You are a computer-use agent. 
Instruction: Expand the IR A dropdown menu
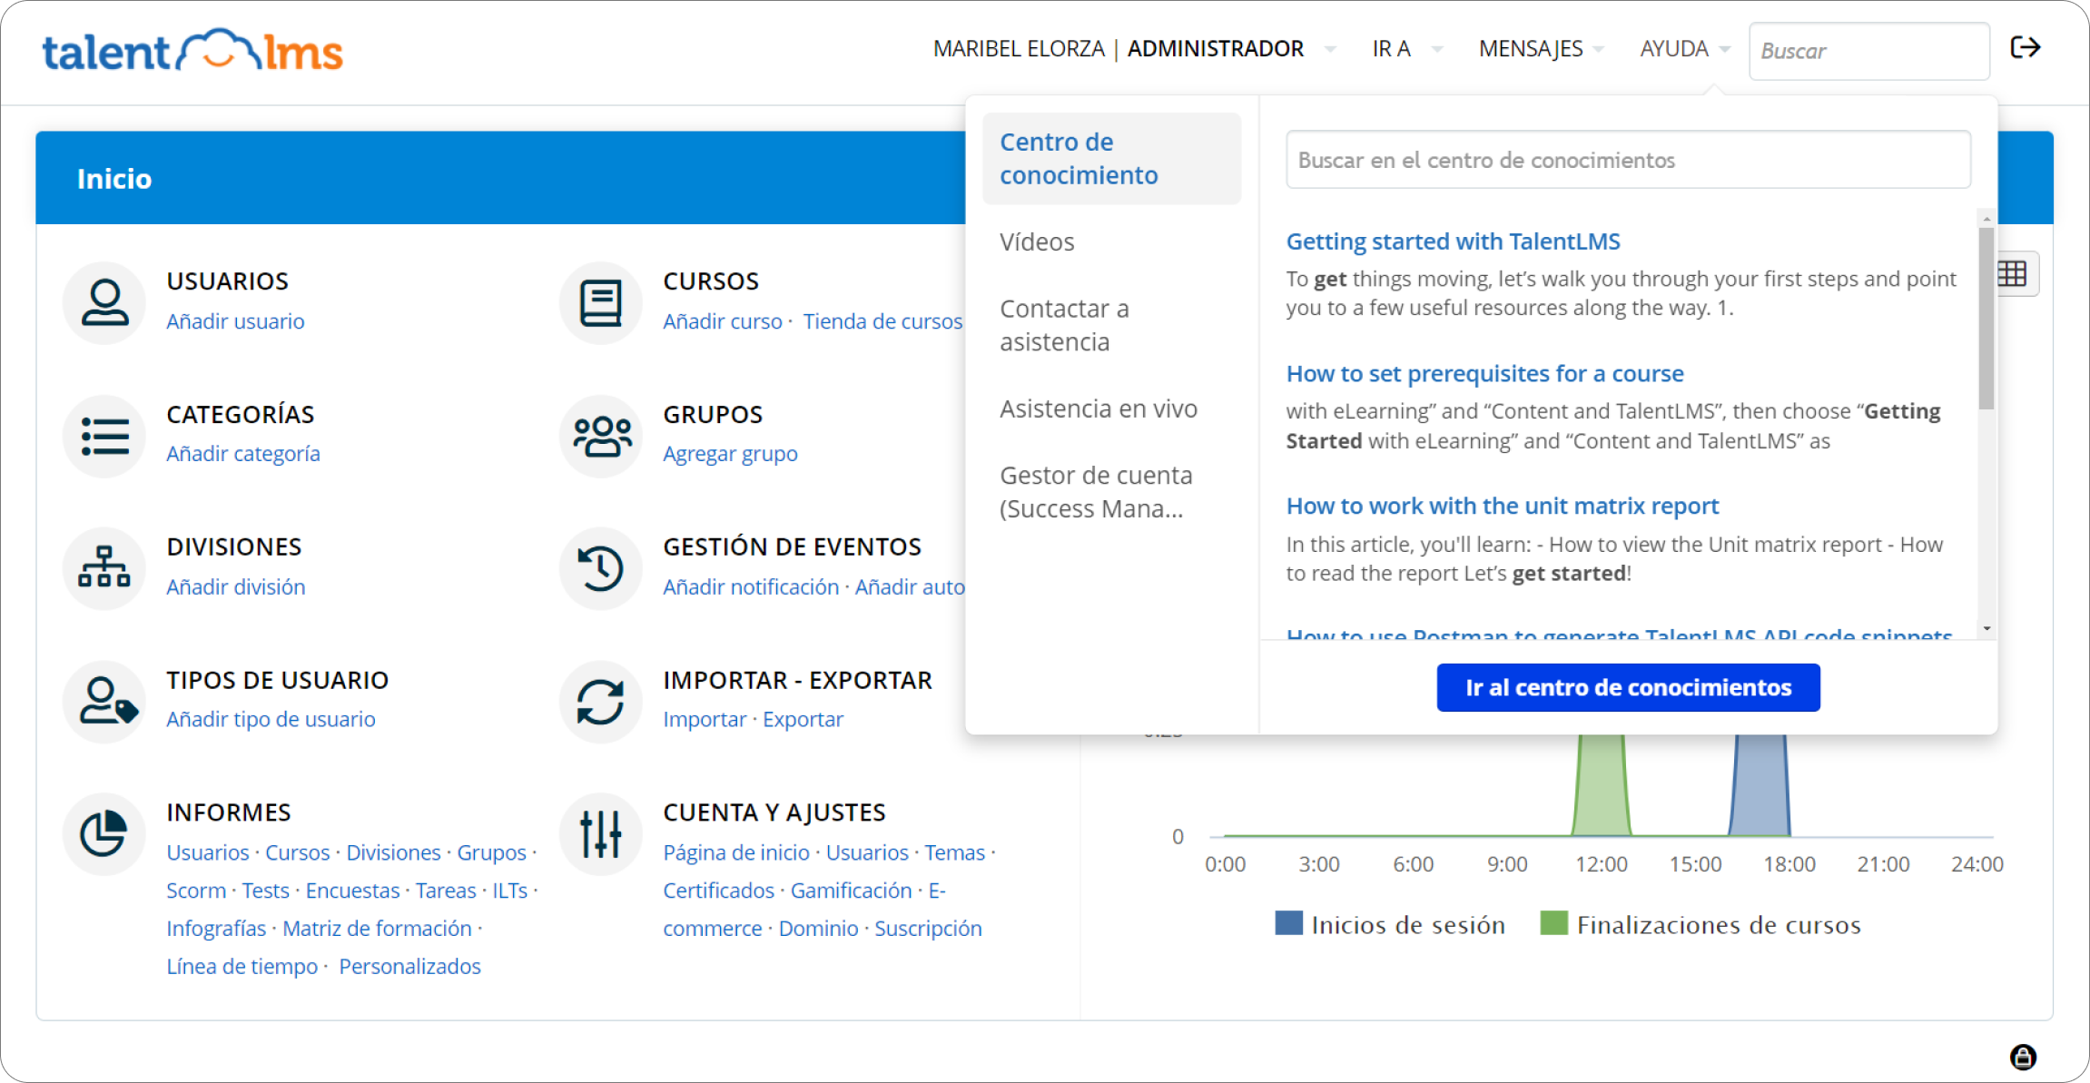click(1406, 49)
